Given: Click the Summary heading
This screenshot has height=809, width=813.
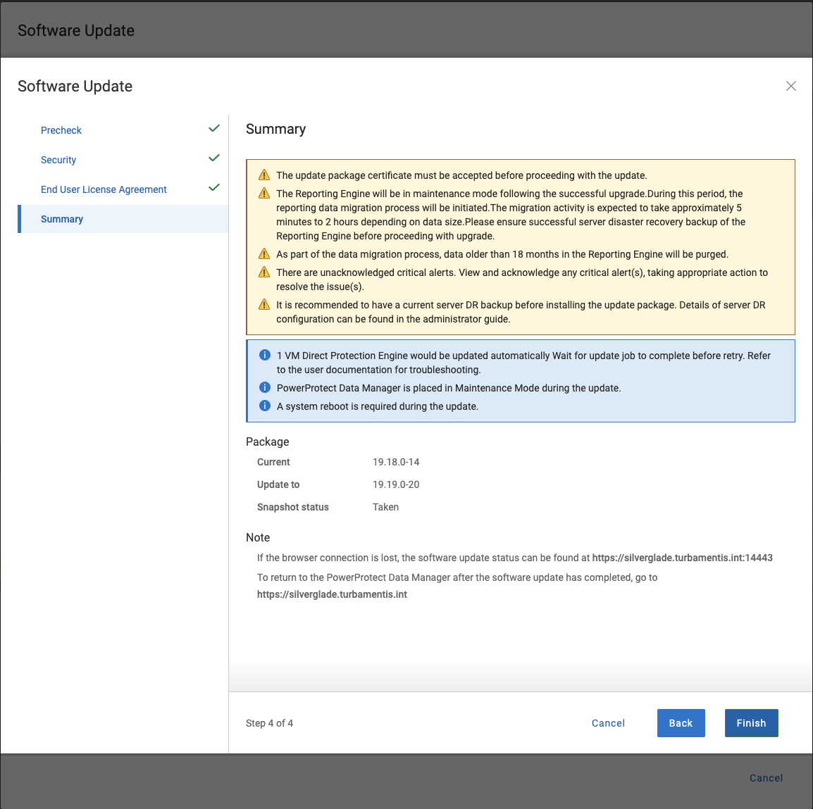Looking at the screenshot, I should 276,129.
